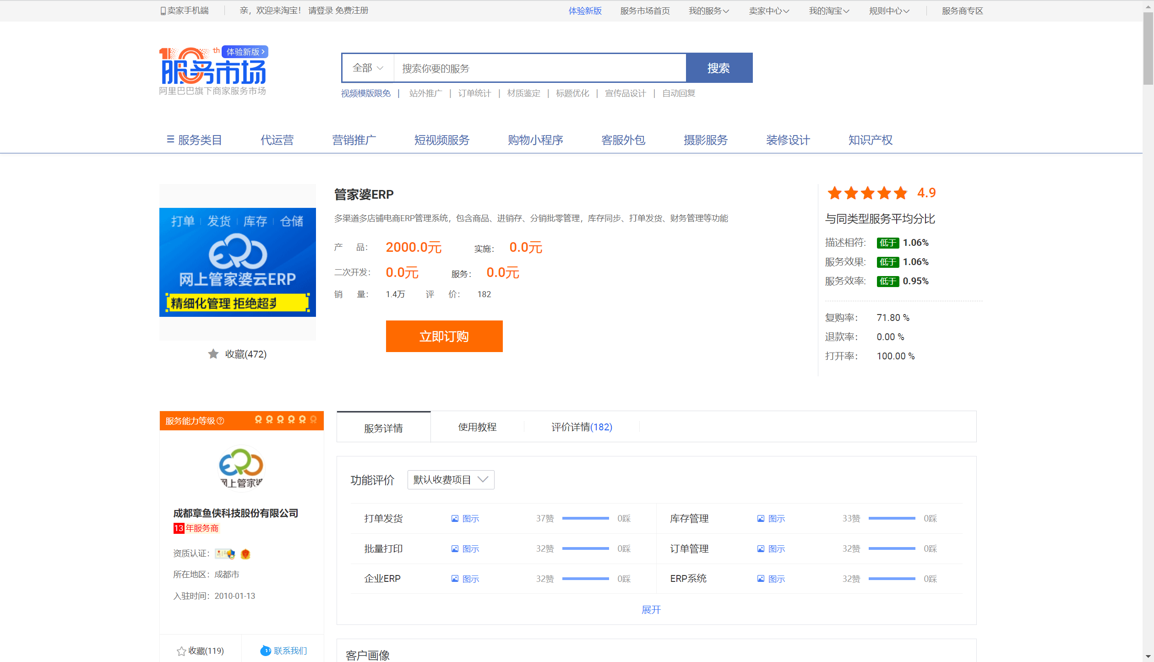1154x662 pixels.
Task: Expand the 卖家中心 top menu
Action: (x=769, y=11)
